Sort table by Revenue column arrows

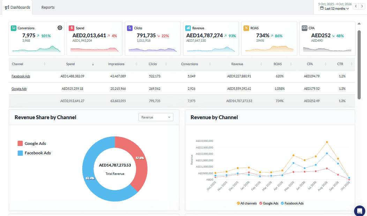click(x=261, y=64)
